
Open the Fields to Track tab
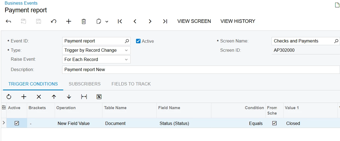(x=131, y=84)
